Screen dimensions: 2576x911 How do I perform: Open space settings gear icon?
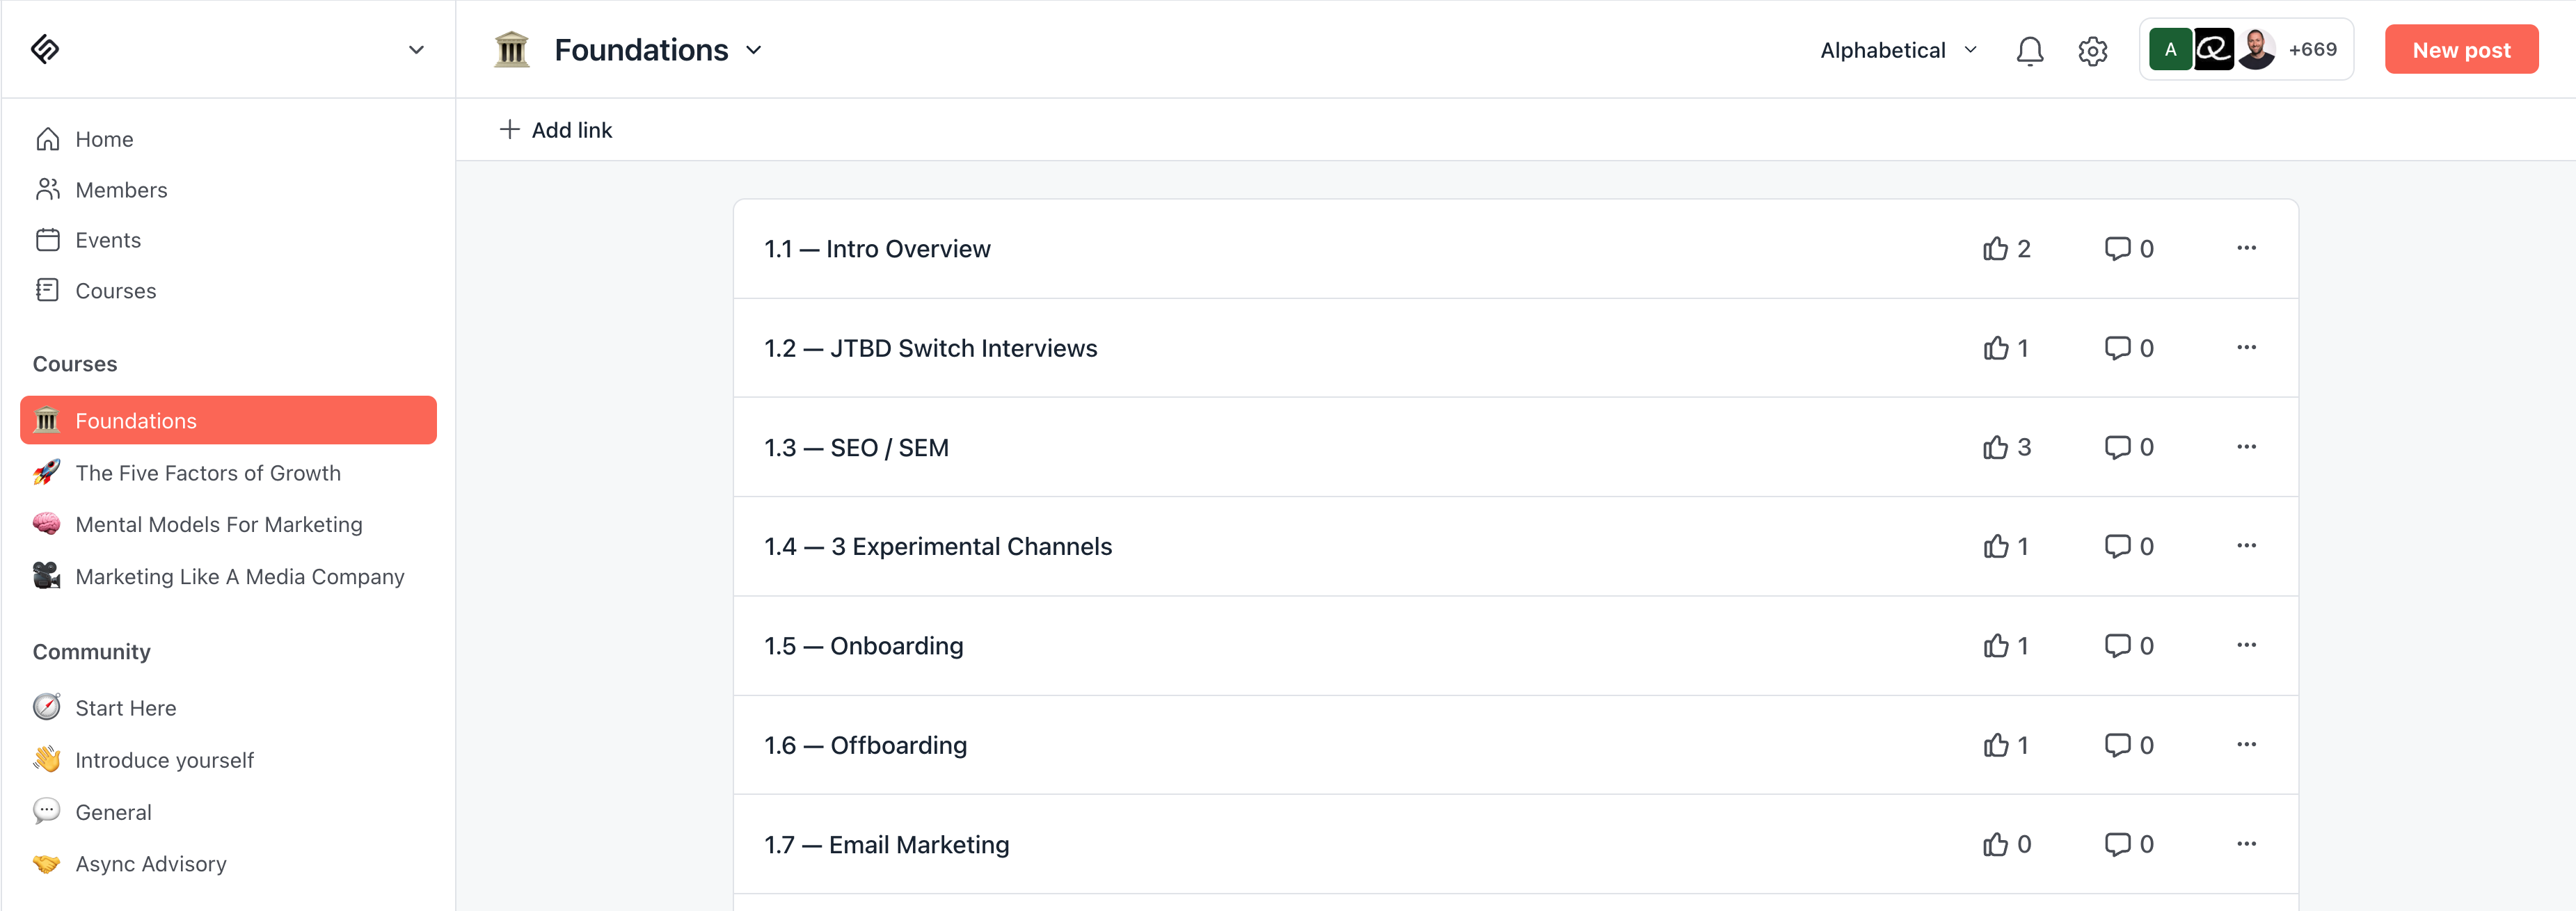[x=2092, y=50]
